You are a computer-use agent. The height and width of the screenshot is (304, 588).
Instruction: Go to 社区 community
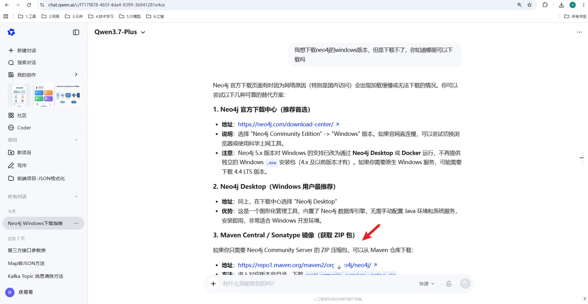tap(17, 115)
